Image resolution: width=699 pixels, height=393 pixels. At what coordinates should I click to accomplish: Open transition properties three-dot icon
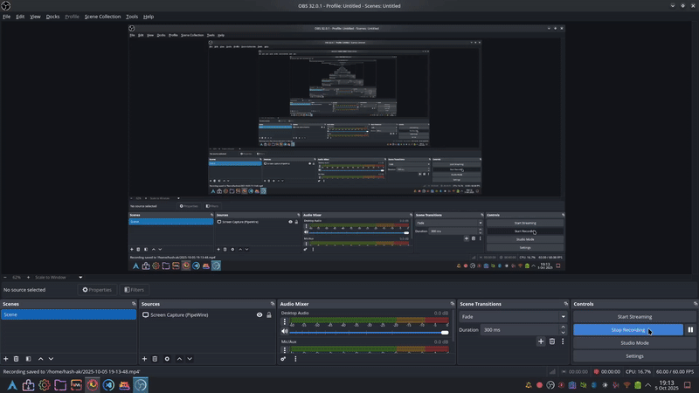click(x=563, y=341)
